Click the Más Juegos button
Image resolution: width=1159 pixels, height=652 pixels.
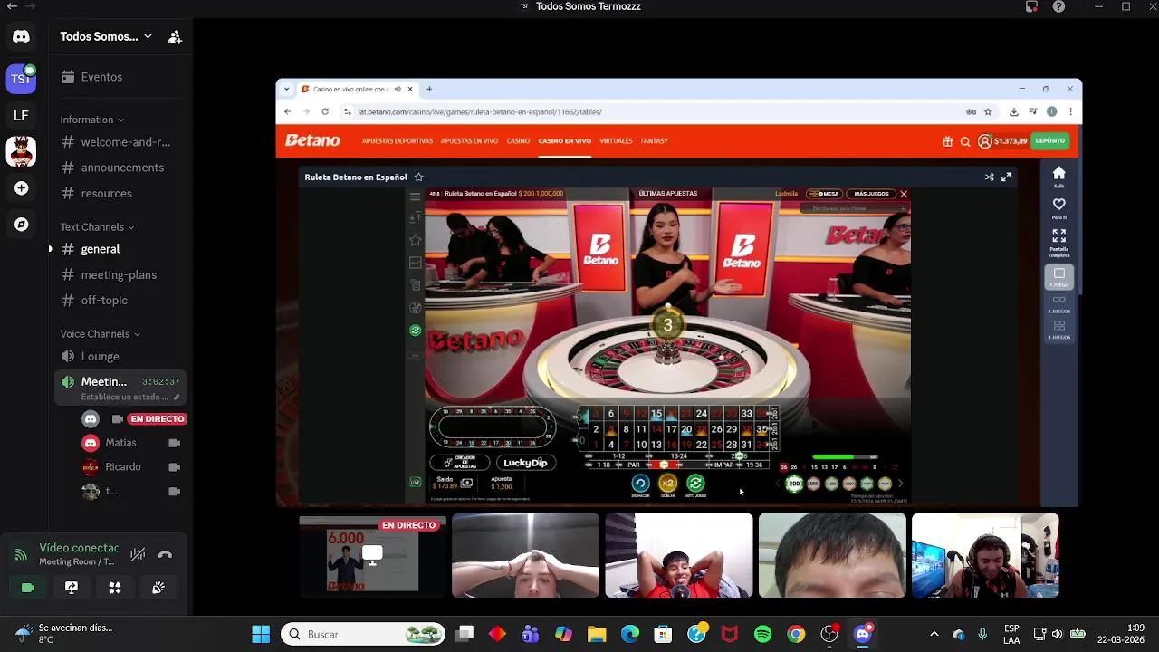click(x=871, y=194)
